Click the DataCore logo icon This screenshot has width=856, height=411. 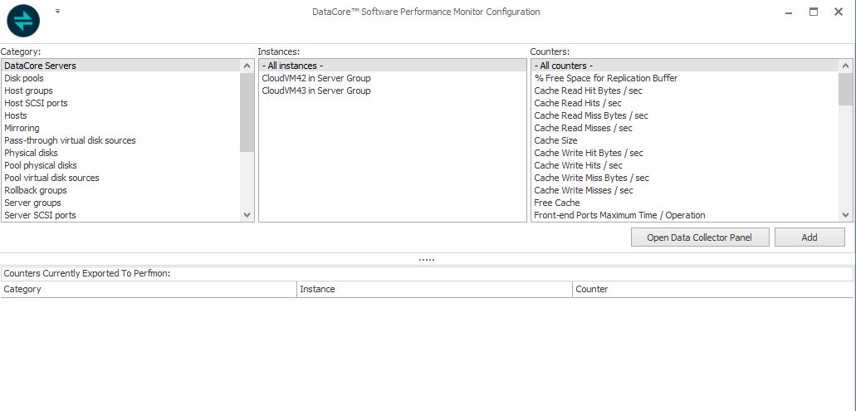click(x=23, y=21)
